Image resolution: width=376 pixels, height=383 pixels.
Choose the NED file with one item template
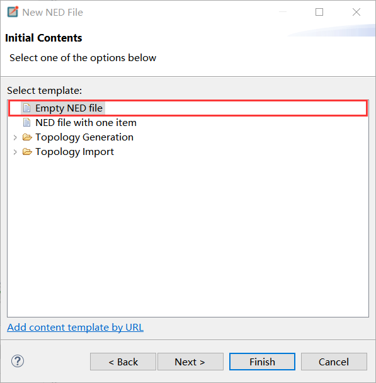(86, 123)
